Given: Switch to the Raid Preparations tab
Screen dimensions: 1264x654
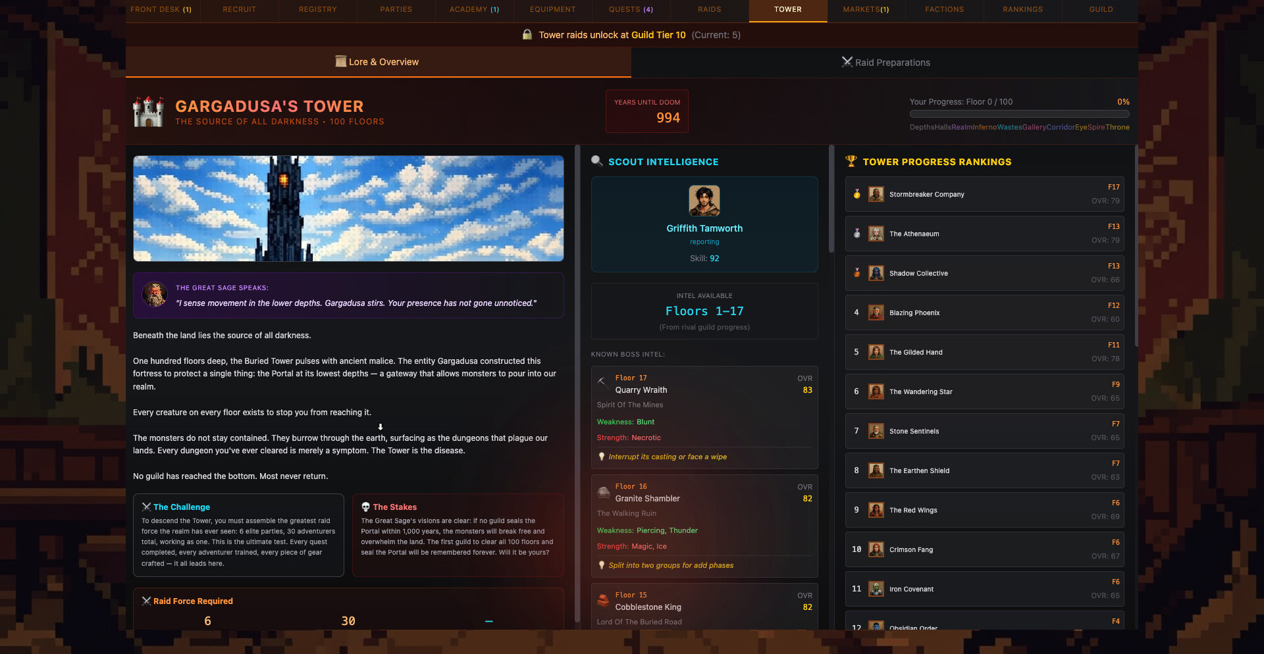Looking at the screenshot, I should click(x=885, y=63).
